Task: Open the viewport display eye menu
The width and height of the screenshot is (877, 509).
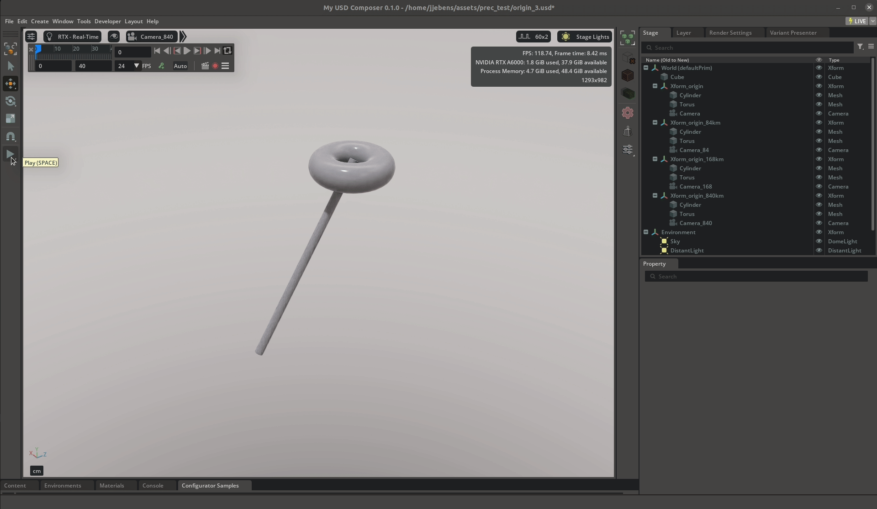Action: pos(114,37)
